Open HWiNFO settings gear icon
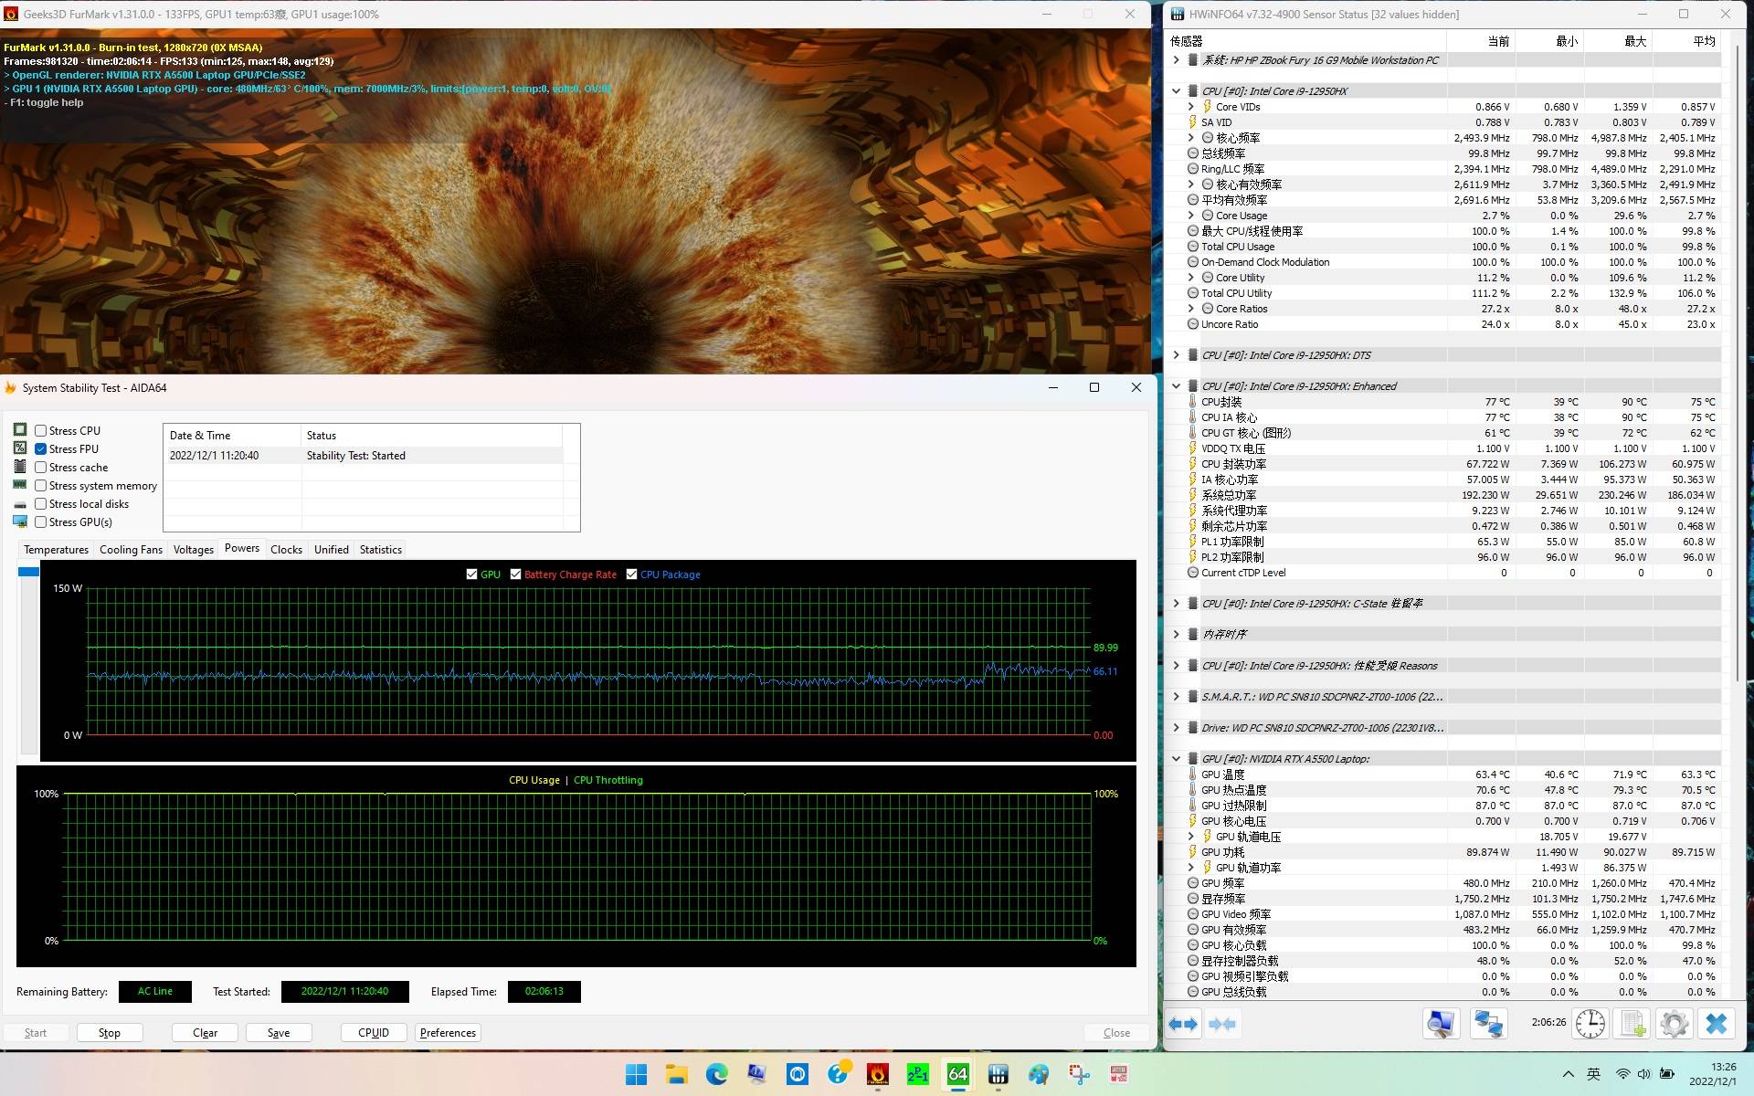The image size is (1754, 1096). [1674, 1024]
